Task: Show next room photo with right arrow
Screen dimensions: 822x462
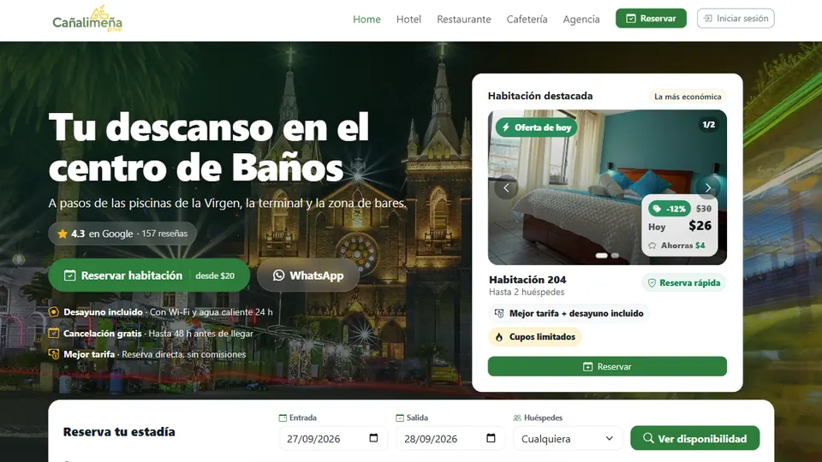Action: (x=708, y=187)
